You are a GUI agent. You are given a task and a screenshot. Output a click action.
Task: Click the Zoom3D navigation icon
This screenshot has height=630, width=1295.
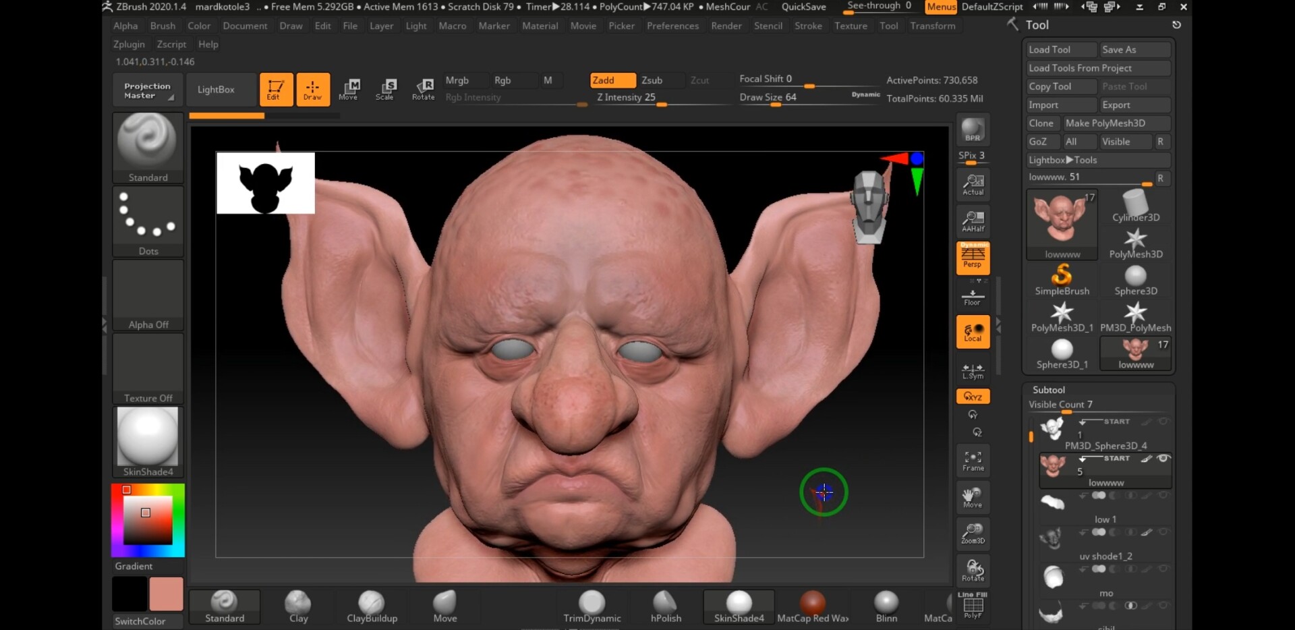973,534
